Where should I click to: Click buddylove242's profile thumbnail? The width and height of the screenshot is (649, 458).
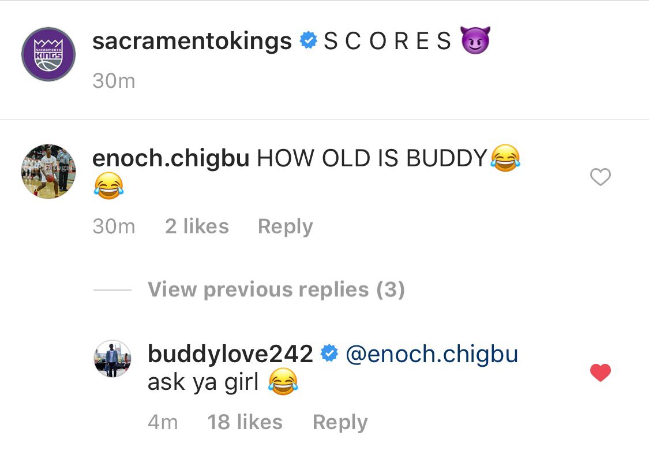112,358
